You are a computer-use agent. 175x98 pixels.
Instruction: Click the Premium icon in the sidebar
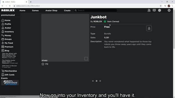(3, 47)
